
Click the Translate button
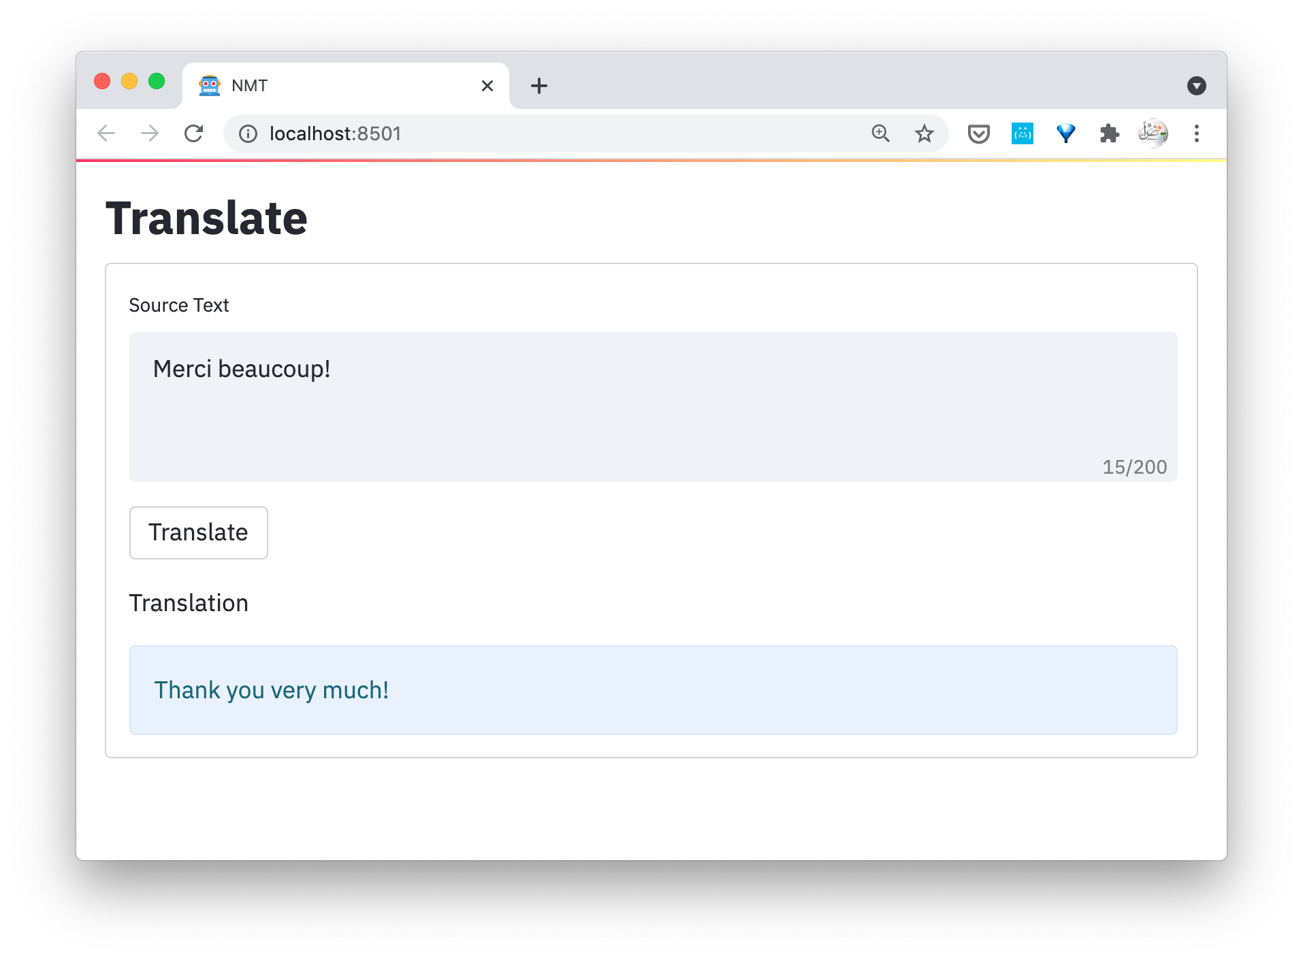[x=199, y=533]
